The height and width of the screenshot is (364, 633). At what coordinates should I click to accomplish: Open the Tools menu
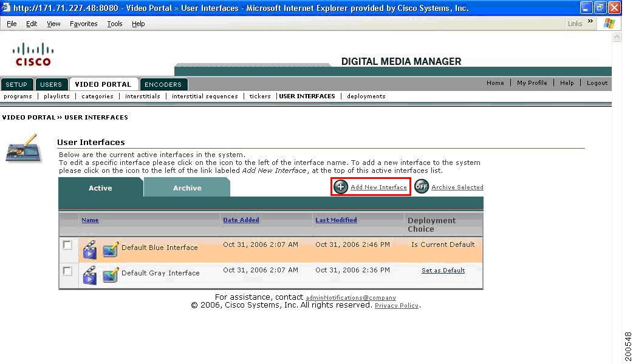pyautogui.click(x=115, y=24)
